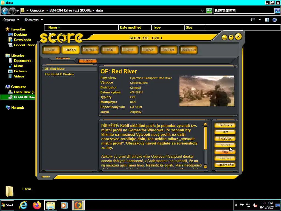Screen dimensions: 281x211
Task: Open the Start menu
Action: (7, 205)
